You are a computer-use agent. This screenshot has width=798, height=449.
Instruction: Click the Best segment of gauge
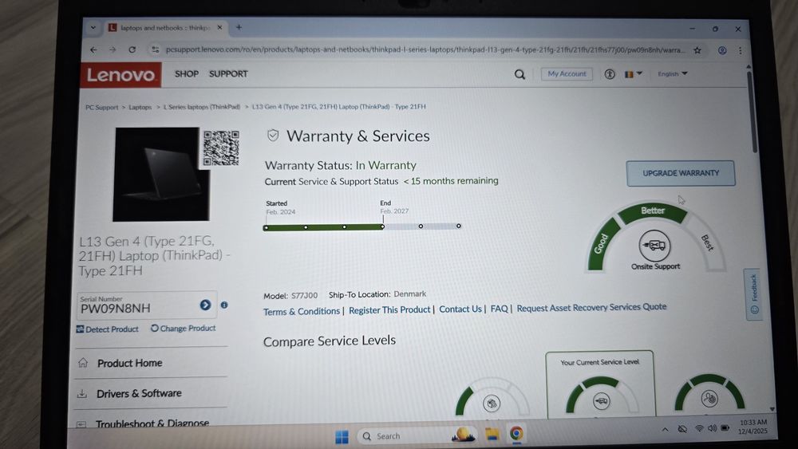click(707, 242)
